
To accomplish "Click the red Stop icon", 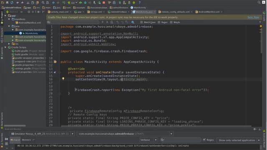I will click(x=104, y=2).
